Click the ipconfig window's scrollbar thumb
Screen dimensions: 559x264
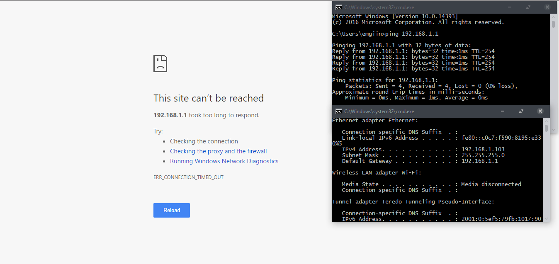coord(547,128)
